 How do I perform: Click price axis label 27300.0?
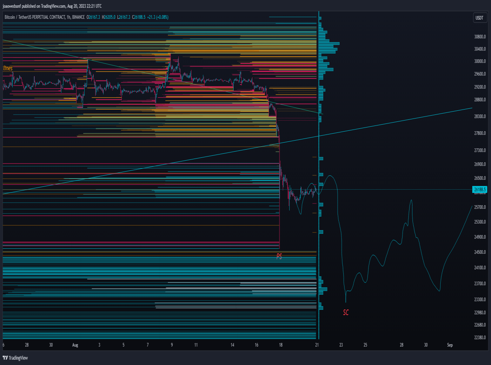480,150
